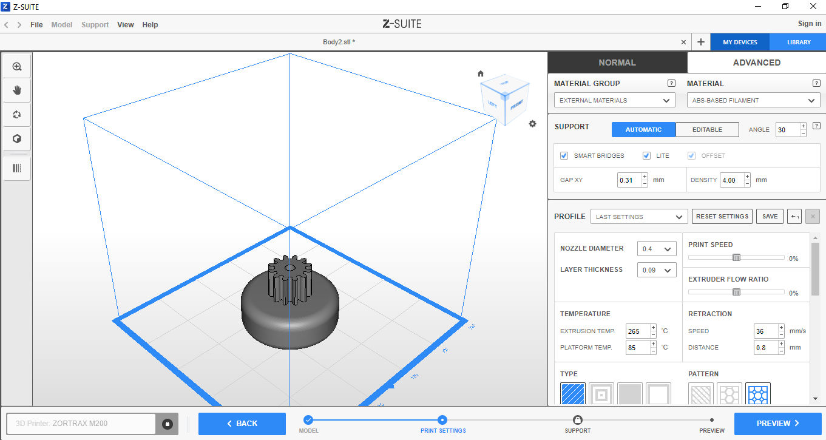
Task: Click the Back button
Action: coord(242,424)
